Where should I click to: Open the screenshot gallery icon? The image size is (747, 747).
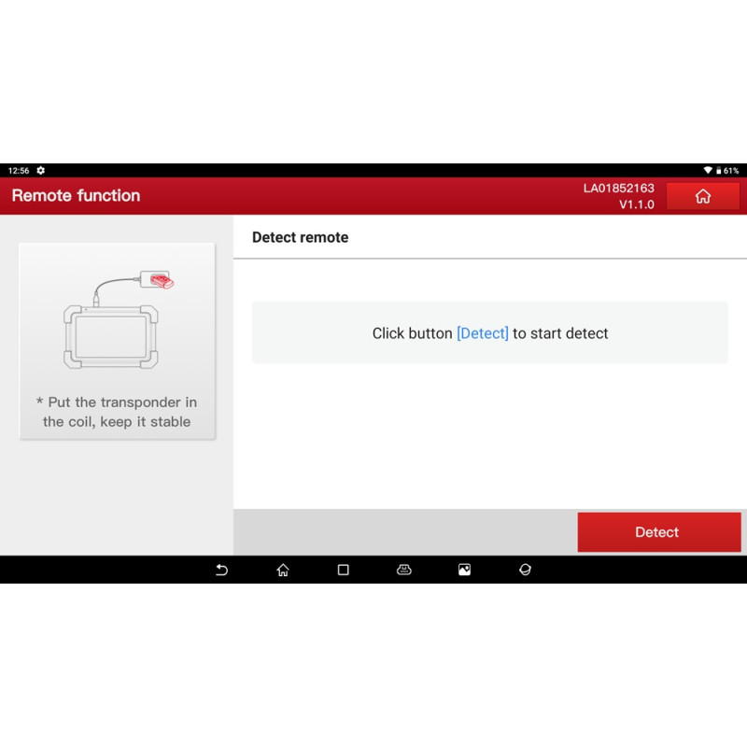(464, 570)
